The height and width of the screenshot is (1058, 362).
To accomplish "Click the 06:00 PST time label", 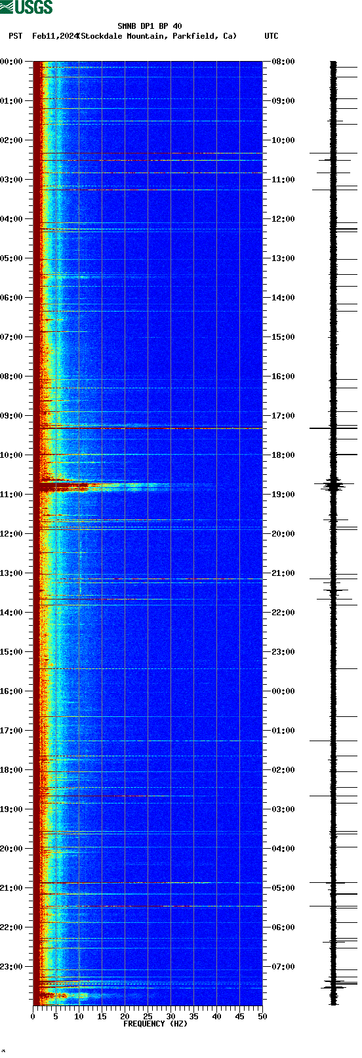I will 12,298.
